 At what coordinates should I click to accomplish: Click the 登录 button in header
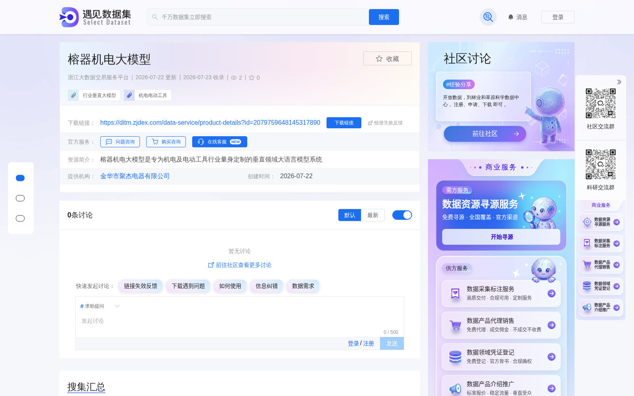(x=558, y=17)
